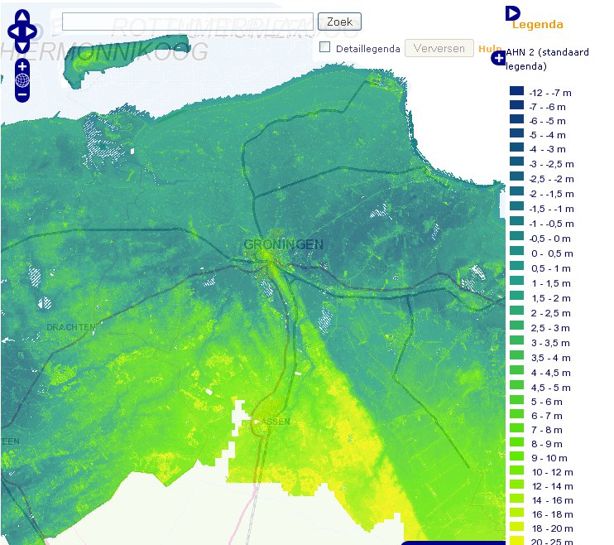Screen dimensions: 614x545
Task: Pan the map east with right arrow
Action: pyautogui.click(x=33, y=31)
